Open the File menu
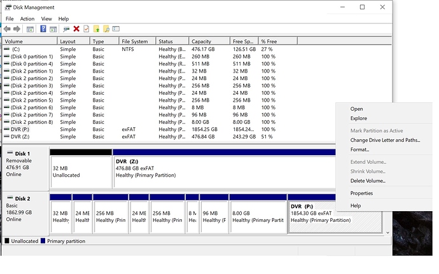439x274 pixels. tap(10, 19)
